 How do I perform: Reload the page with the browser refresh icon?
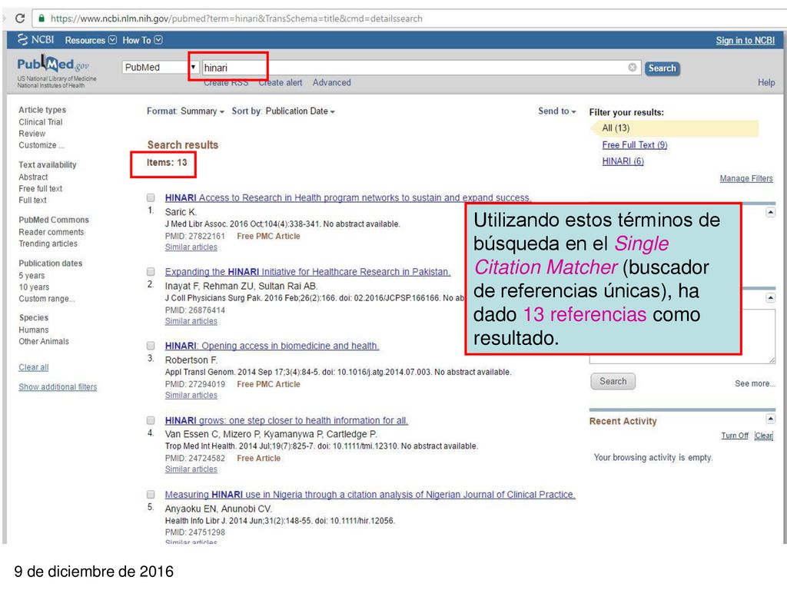click(19, 18)
